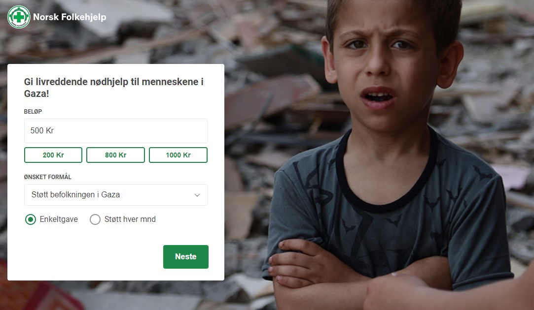The height and width of the screenshot is (310, 534).
Task: Choose the 200 Kr preset amount
Action: click(x=53, y=155)
